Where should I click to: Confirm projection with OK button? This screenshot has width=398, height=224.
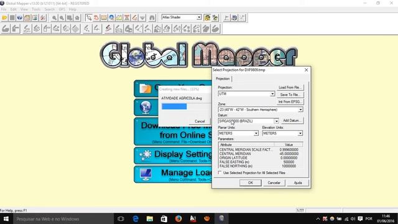tap(250, 182)
